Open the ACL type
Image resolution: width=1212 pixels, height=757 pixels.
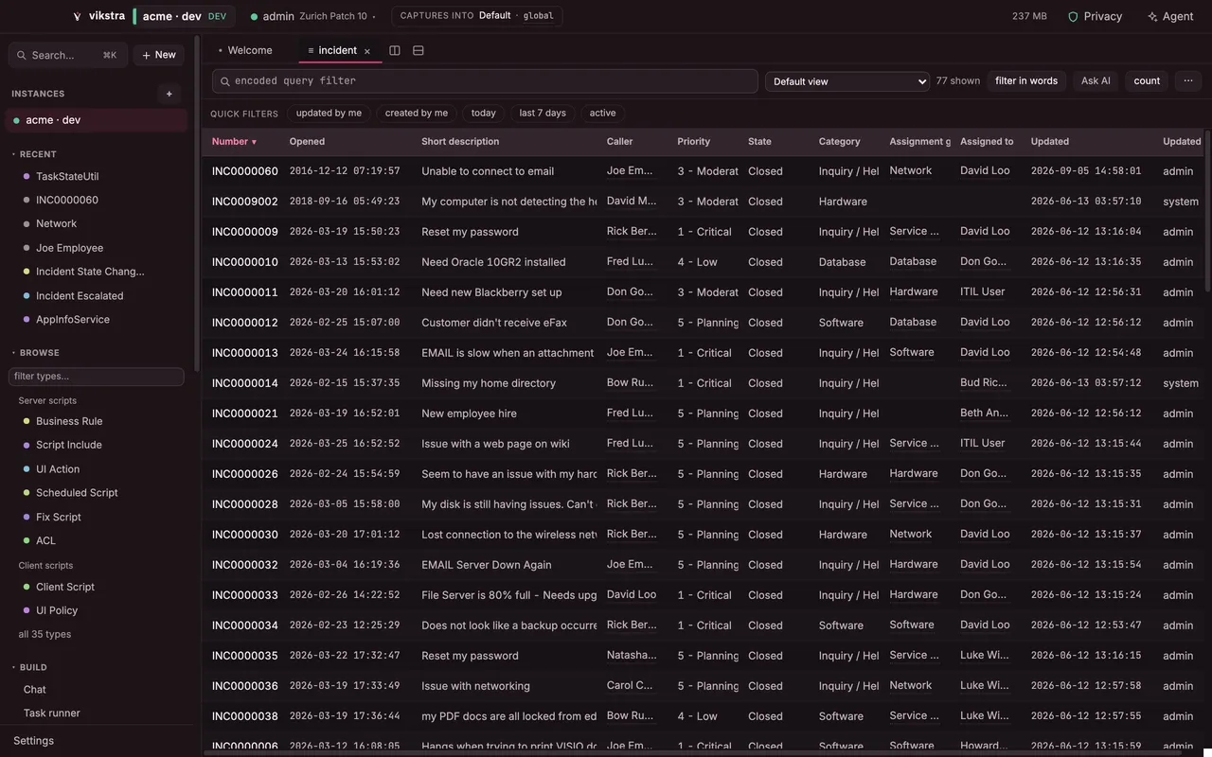click(x=45, y=541)
